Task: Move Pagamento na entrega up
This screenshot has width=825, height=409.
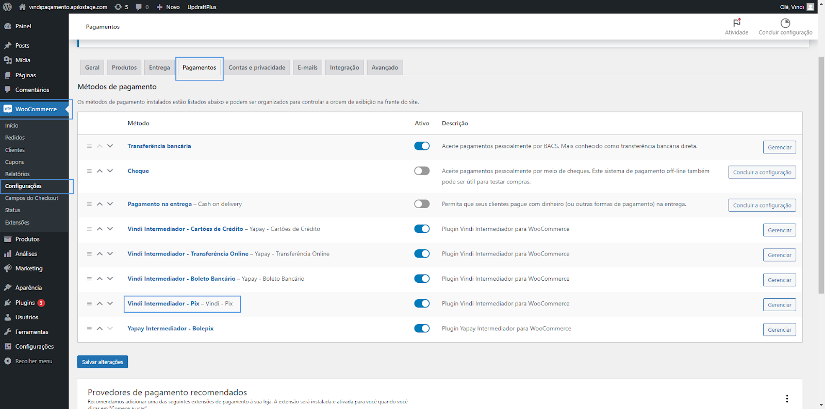Action: pyautogui.click(x=100, y=204)
